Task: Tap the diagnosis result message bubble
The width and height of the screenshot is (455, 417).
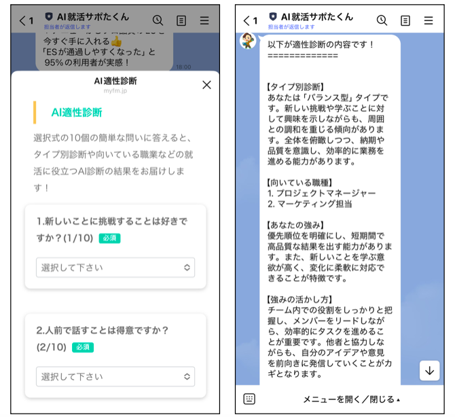Action: (x=329, y=204)
